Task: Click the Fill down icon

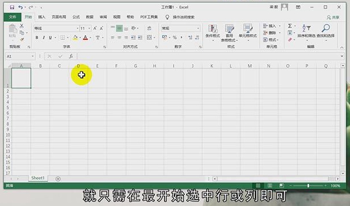Action: pos(289,33)
